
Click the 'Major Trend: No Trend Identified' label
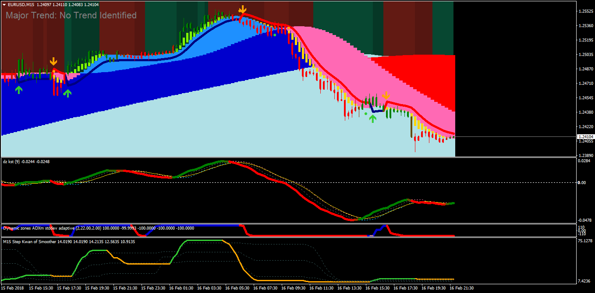71,15
